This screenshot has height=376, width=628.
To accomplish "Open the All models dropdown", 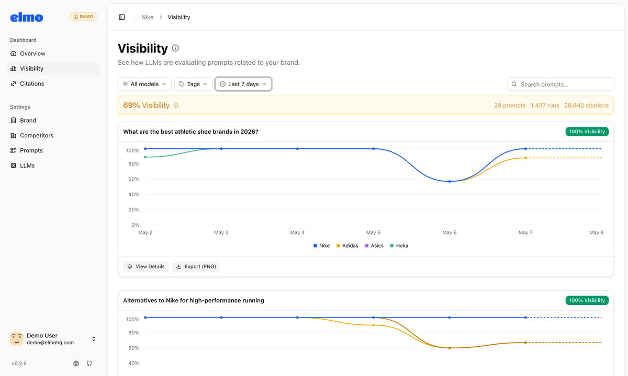I will pyautogui.click(x=144, y=84).
